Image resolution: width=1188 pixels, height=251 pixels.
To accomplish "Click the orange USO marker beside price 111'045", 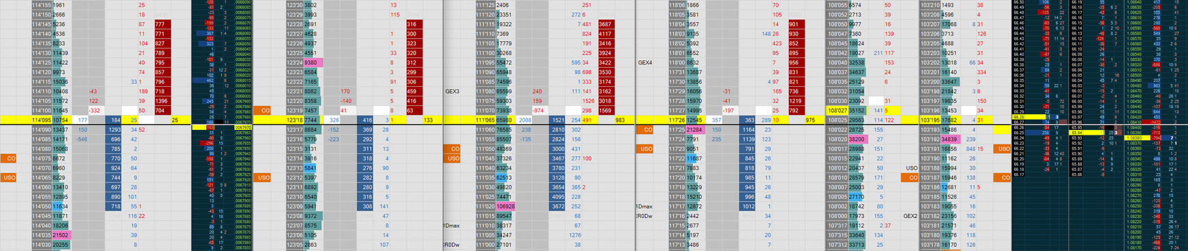I will [453, 158].
